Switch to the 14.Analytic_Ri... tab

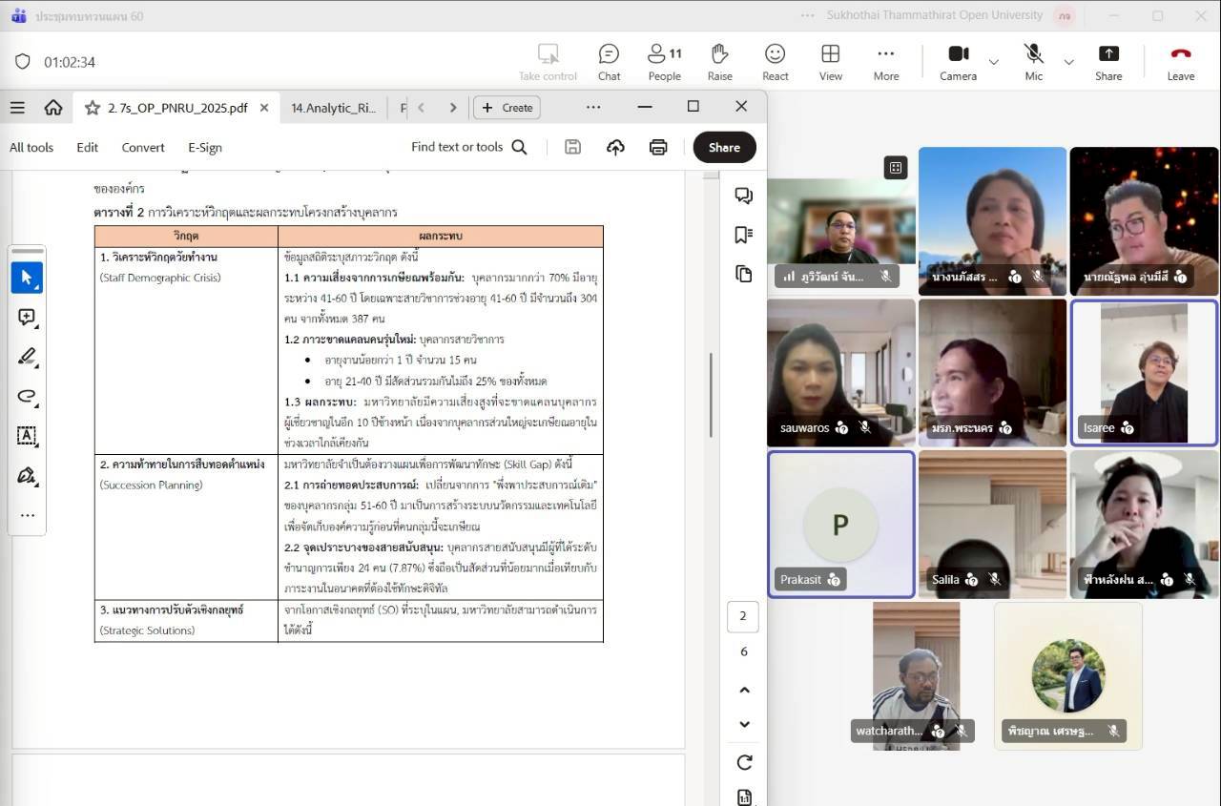[334, 108]
